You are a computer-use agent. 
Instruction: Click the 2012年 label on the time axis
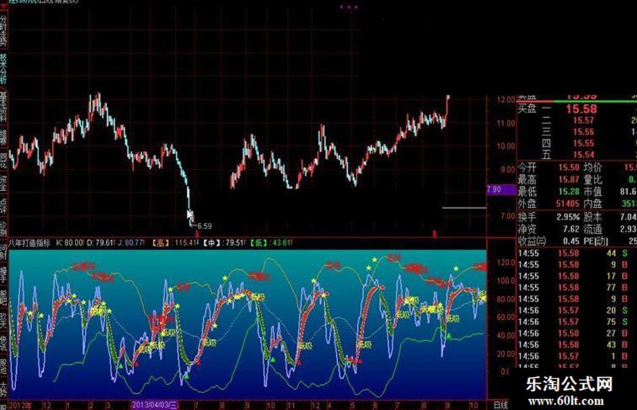pos(20,405)
